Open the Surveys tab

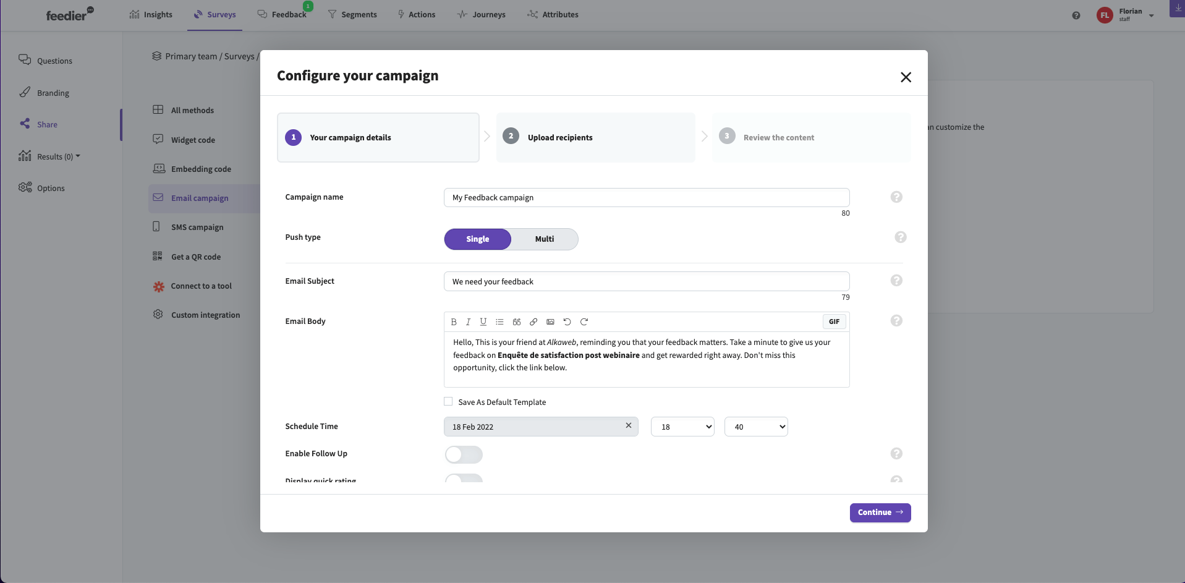point(214,14)
